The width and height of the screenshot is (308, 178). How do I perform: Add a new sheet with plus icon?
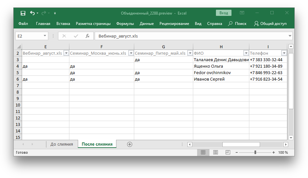pyautogui.click(x=130, y=144)
